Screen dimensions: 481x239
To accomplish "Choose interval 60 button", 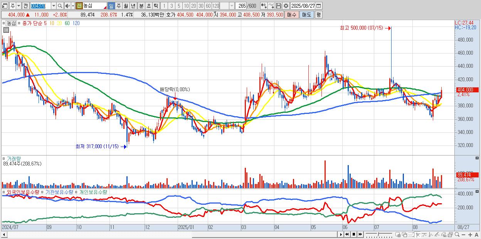I will (208, 6).
